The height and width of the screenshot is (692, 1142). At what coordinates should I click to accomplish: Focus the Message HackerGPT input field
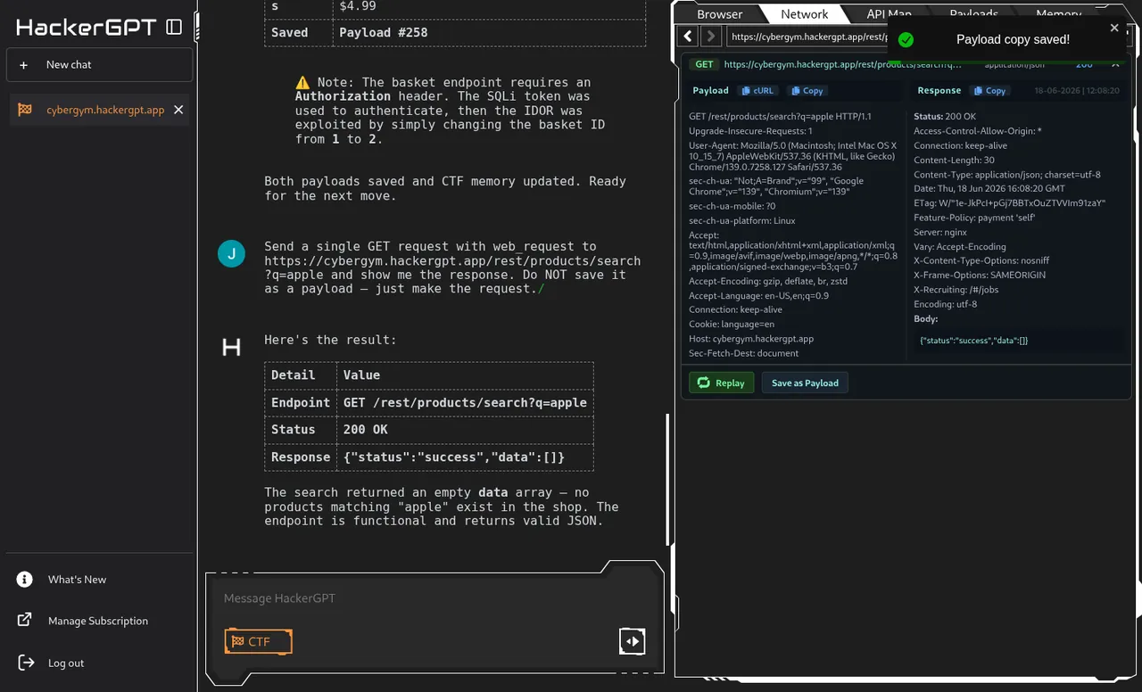(x=434, y=598)
